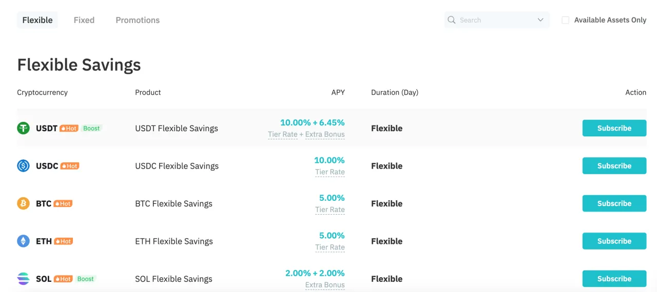Screen dimensions: 657x292
Task: Click the Boost badge next to SOL
Action: tap(86, 279)
